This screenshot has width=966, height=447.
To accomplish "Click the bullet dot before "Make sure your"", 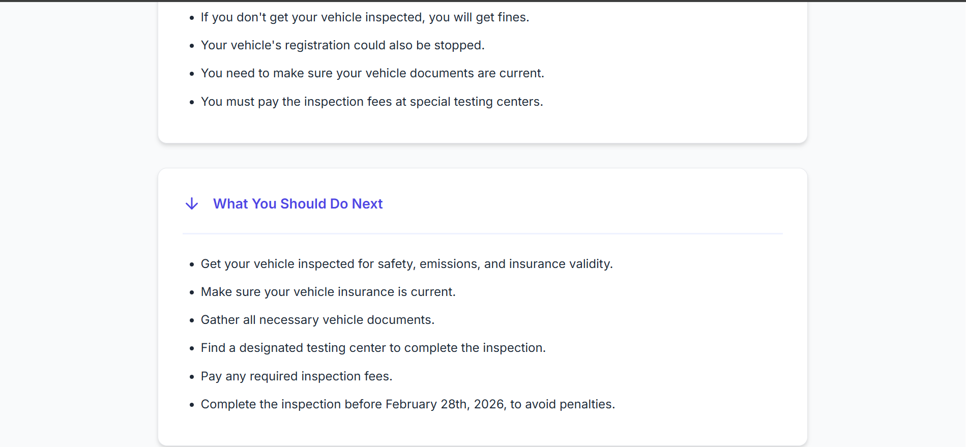I will click(x=192, y=292).
